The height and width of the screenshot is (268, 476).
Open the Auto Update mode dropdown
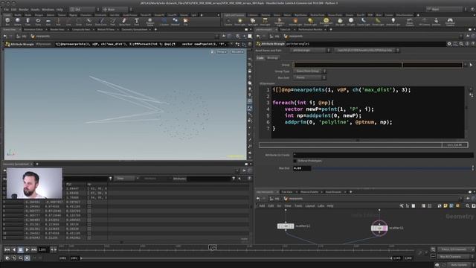click(461, 265)
